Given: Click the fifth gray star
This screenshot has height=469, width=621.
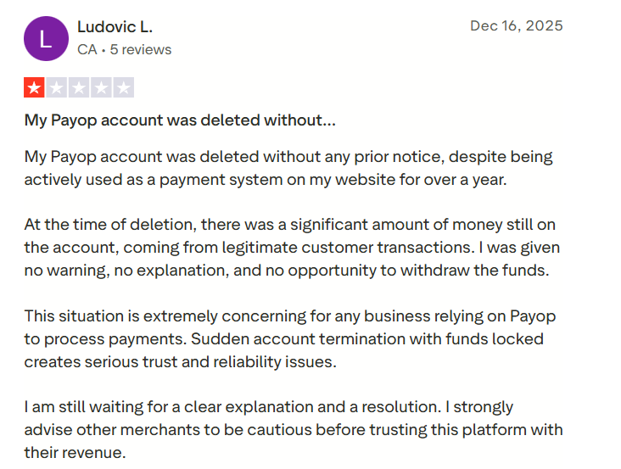Looking at the screenshot, I should point(123,87).
